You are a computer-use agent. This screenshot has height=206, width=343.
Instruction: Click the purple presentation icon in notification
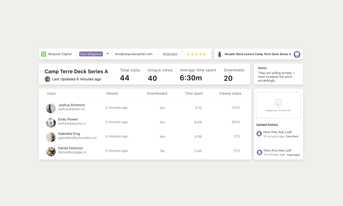click(x=297, y=54)
